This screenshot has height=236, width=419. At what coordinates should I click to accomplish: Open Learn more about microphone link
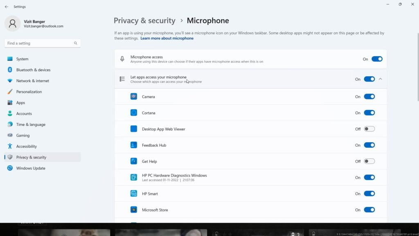coord(167,38)
